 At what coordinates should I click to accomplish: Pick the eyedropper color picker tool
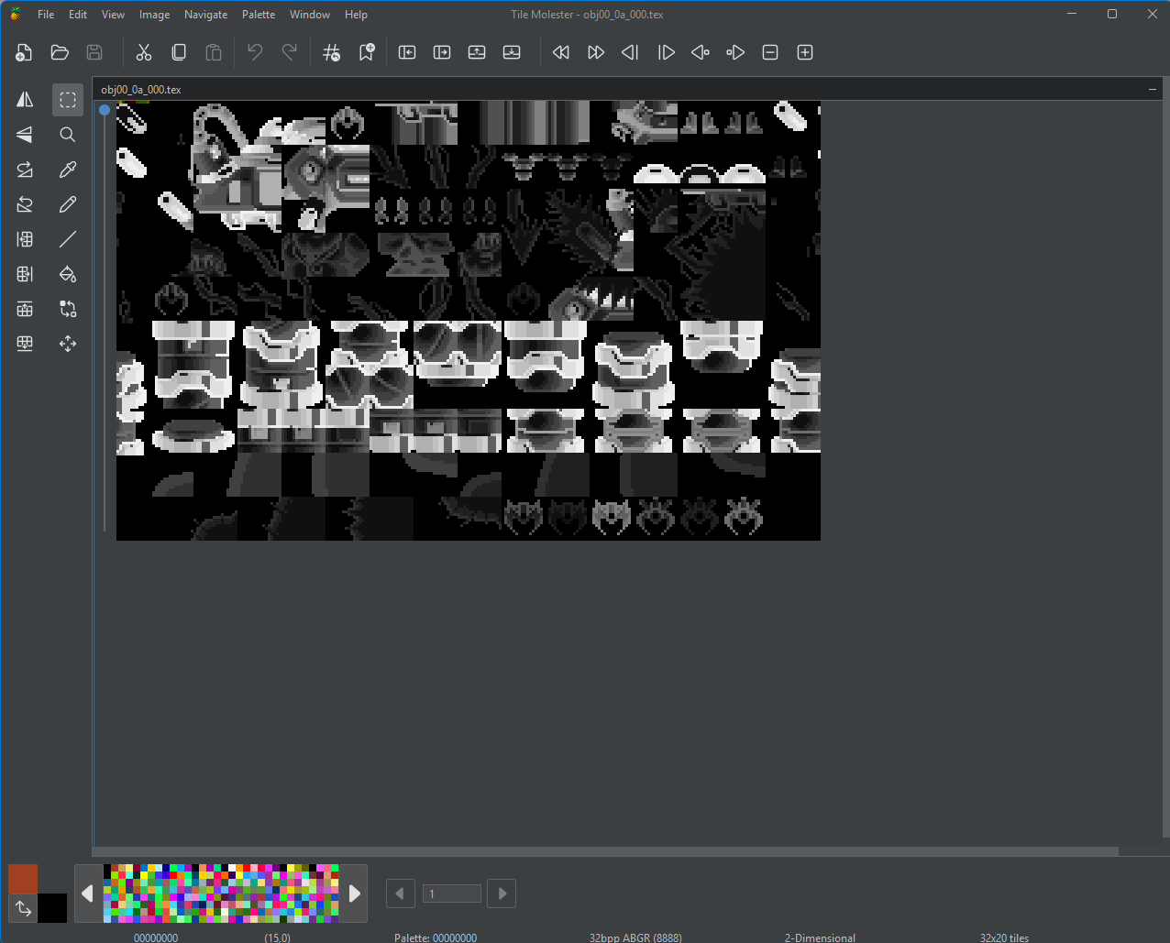[68, 170]
